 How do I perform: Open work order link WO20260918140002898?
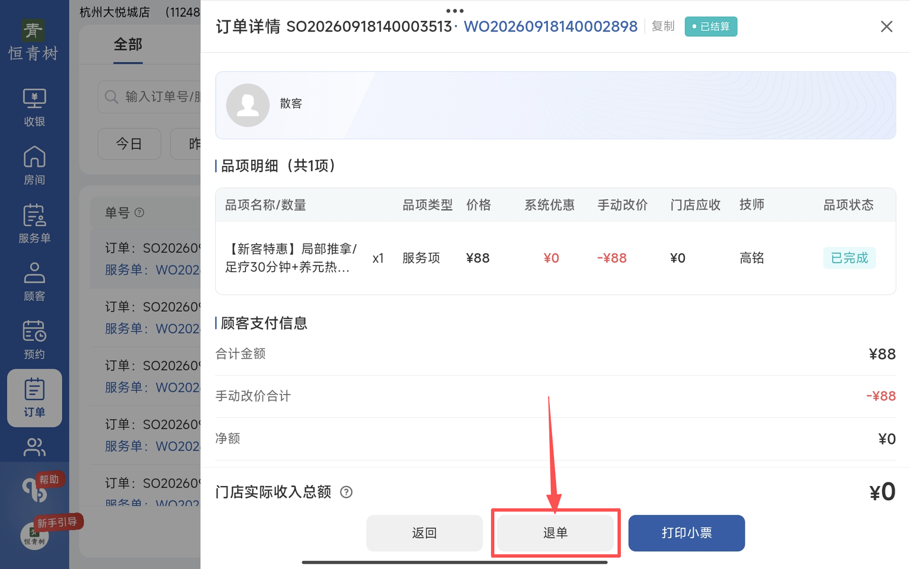tap(550, 27)
